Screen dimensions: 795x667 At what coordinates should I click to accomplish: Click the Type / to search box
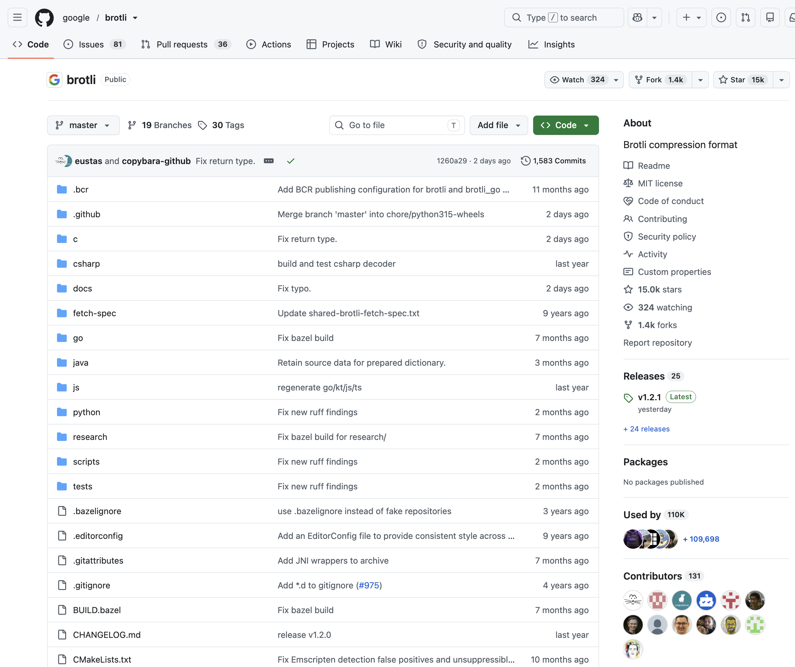[564, 17]
